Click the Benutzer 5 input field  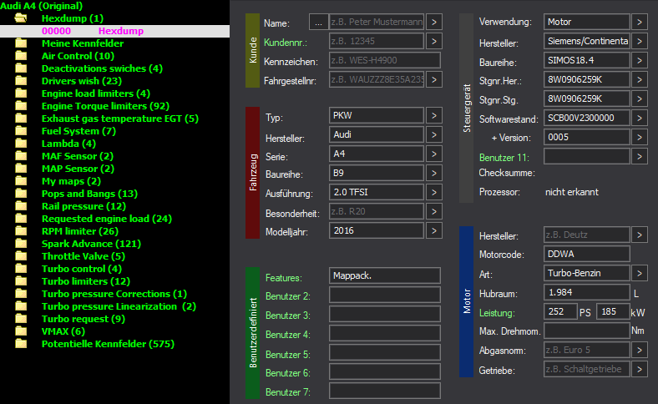pos(385,353)
